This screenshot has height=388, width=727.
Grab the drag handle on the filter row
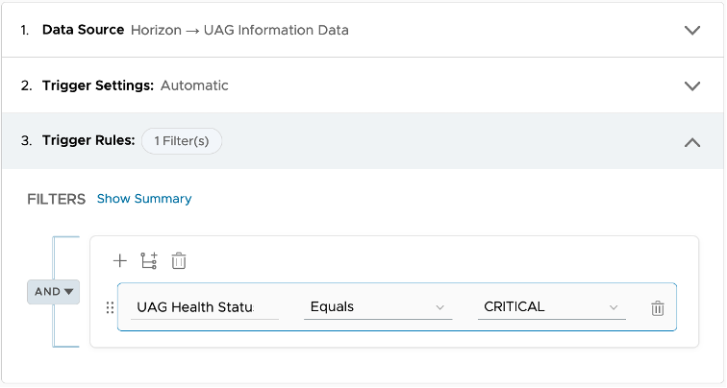click(x=110, y=308)
